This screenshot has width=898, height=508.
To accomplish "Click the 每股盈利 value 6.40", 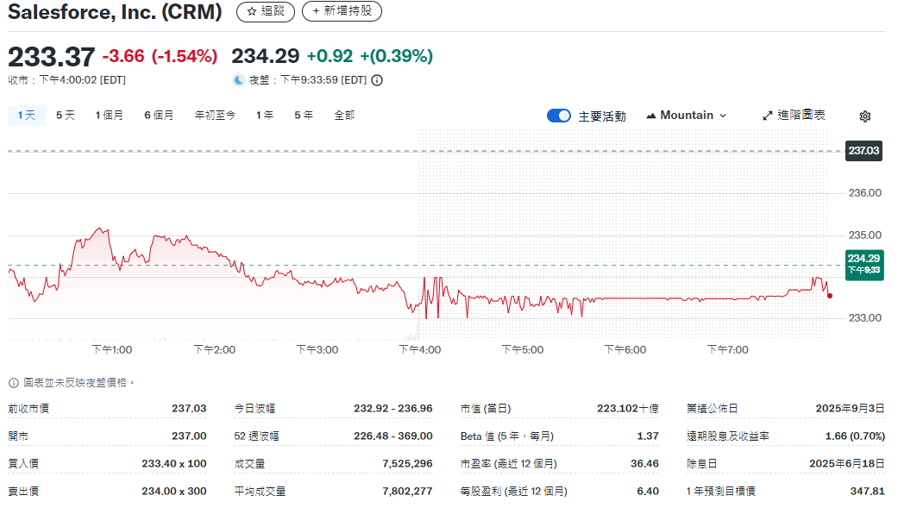I will click(x=648, y=491).
